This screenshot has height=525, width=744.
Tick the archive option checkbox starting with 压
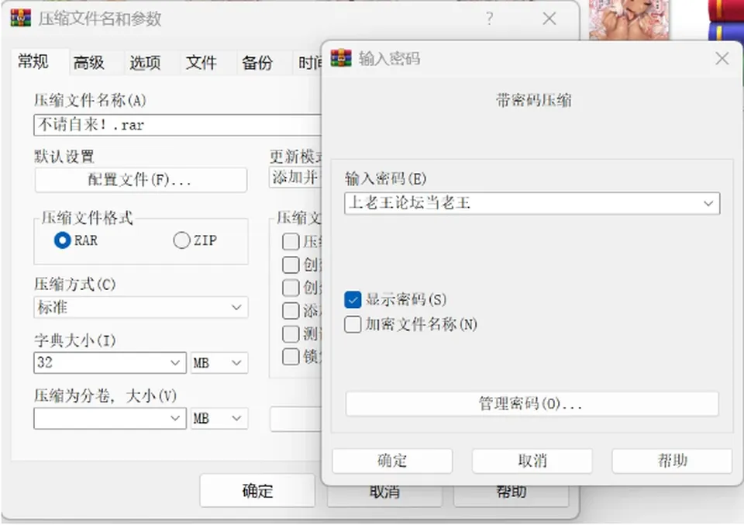coord(291,241)
